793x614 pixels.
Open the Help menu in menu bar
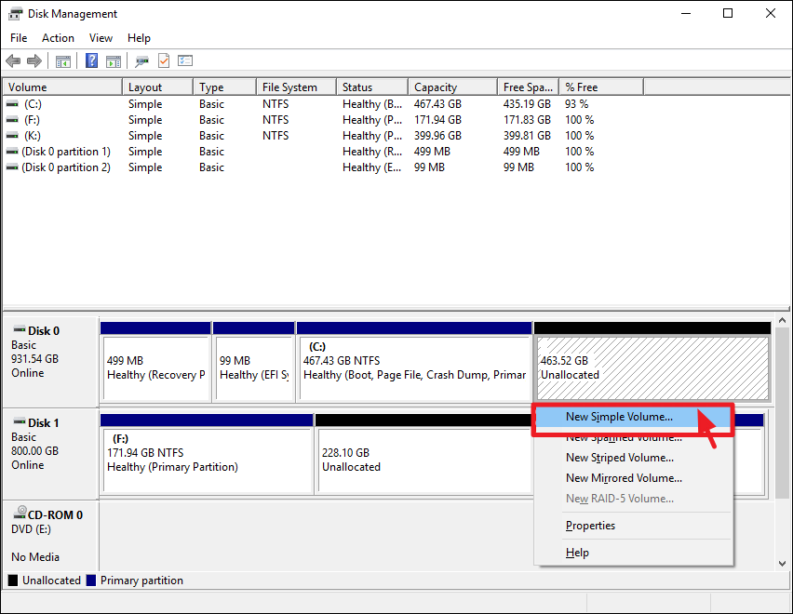(x=139, y=38)
